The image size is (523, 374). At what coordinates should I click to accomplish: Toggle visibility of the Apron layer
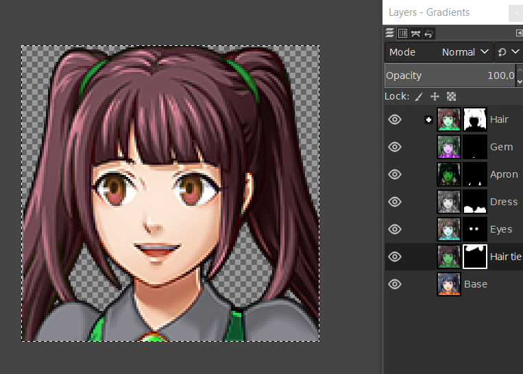pos(395,174)
